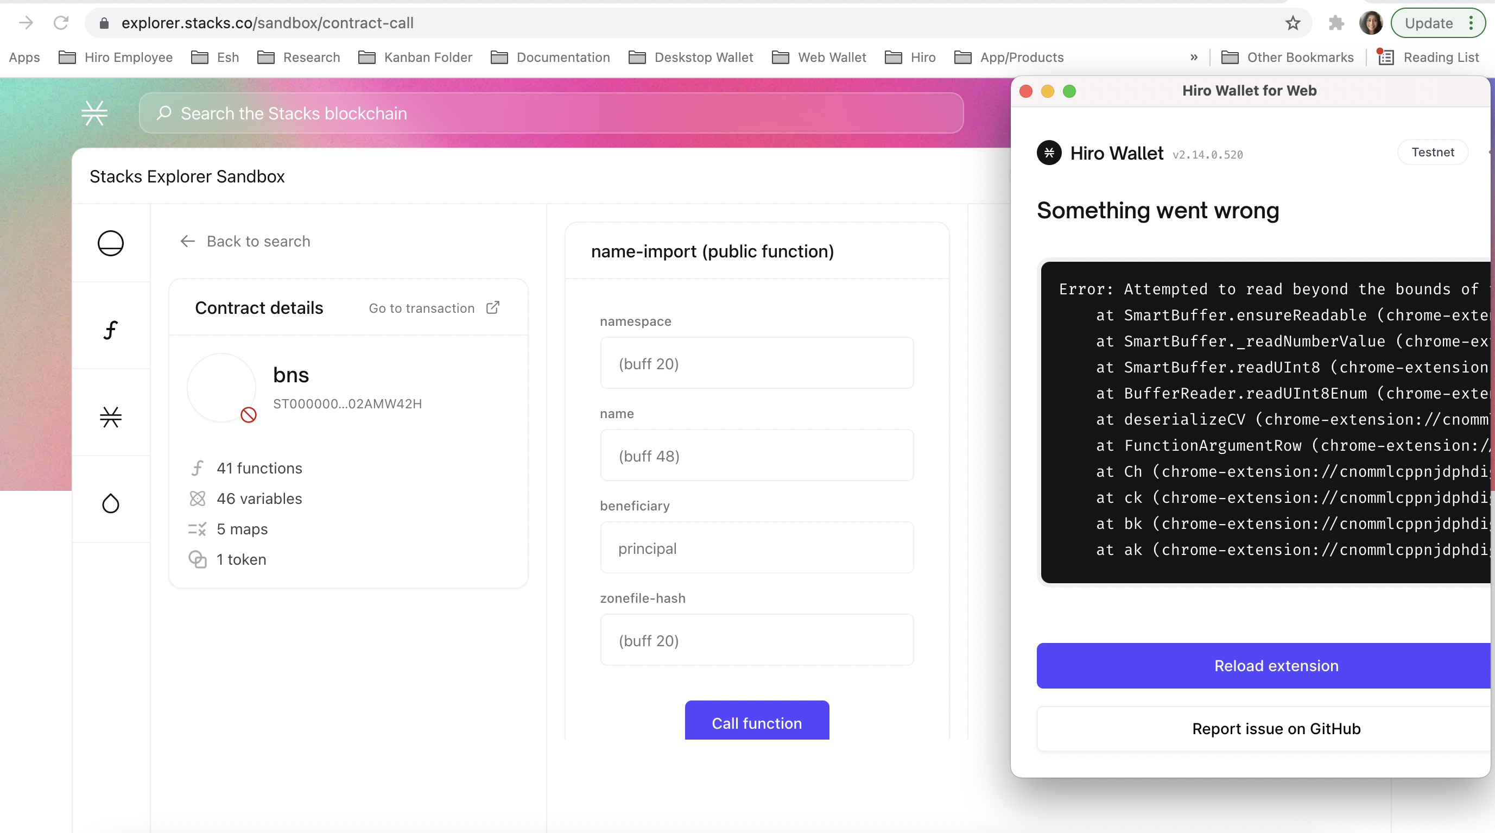Image resolution: width=1495 pixels, height=833 pixels.
Task: Click the Testnet network badge
Action: click(1433, 152)
